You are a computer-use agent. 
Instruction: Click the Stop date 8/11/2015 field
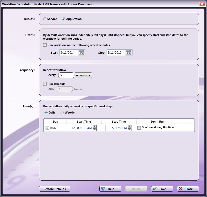[x=116, y=53]
